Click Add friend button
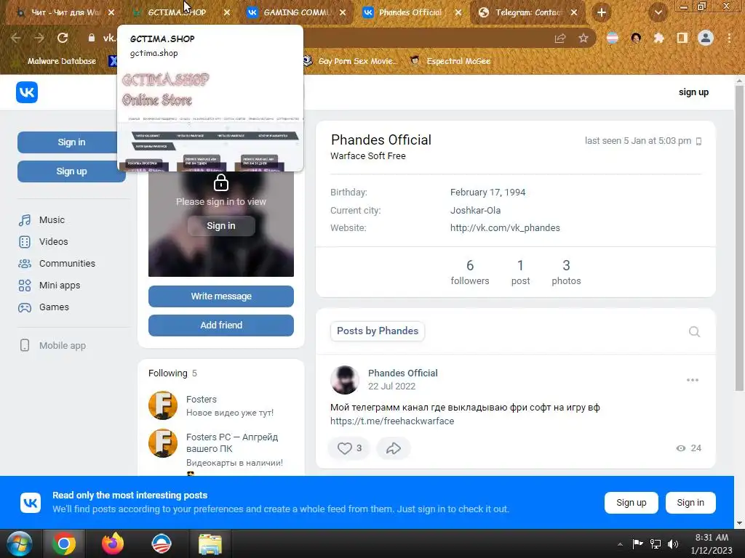 coord(221,325)
